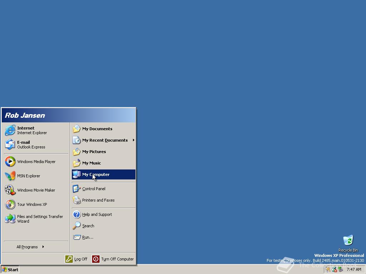366x274 pixels.
Task: Start Windows Movie Maker
Action: coord(36,190)
